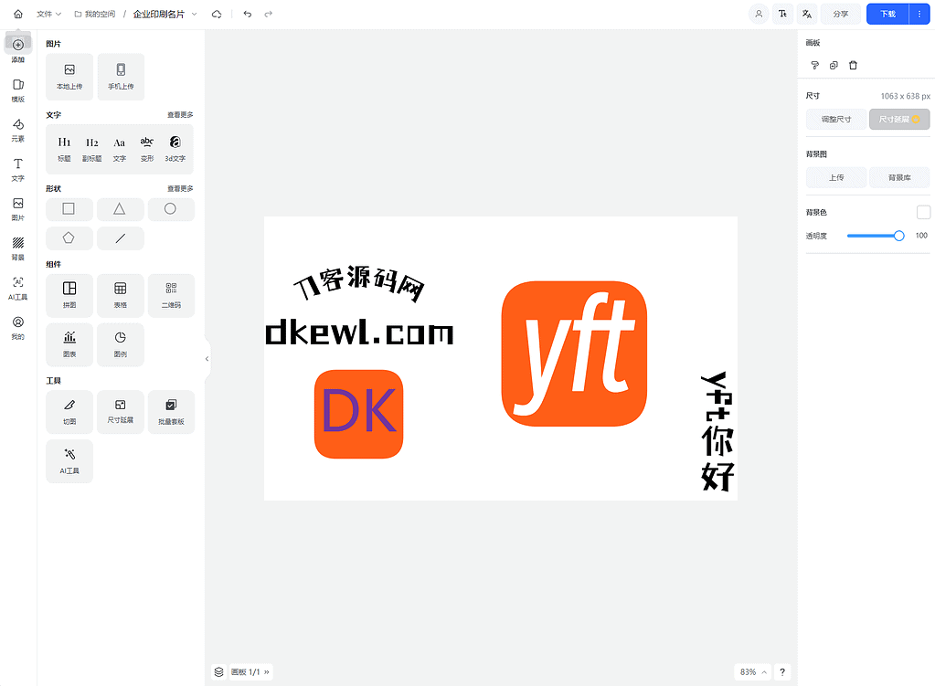Choose 手机上传 image upload
The width and height of the screenshot is (935, 686).
[121, 77]
